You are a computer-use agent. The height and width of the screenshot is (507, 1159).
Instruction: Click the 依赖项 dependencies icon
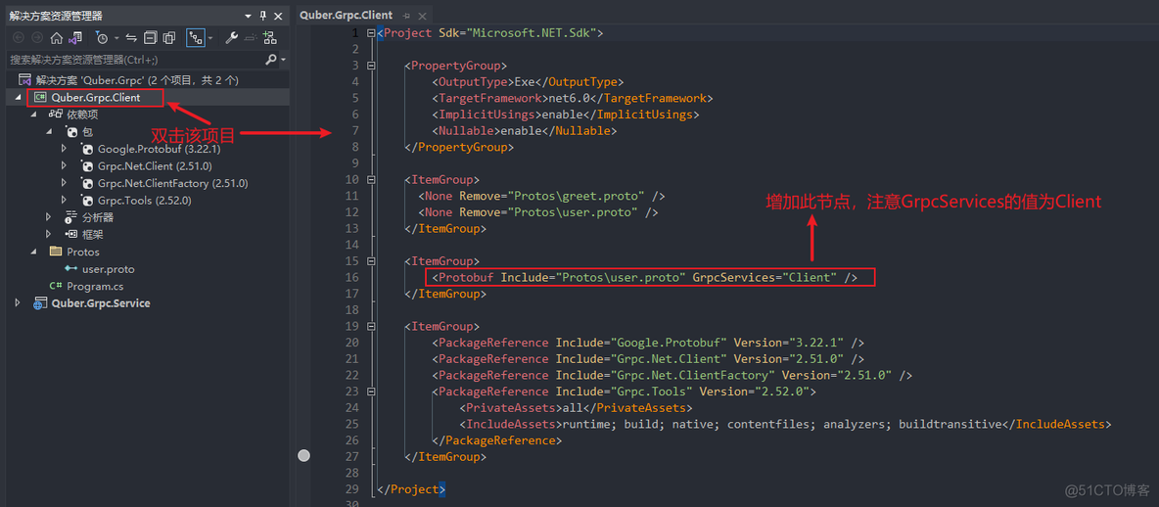(x=56, y=115)
